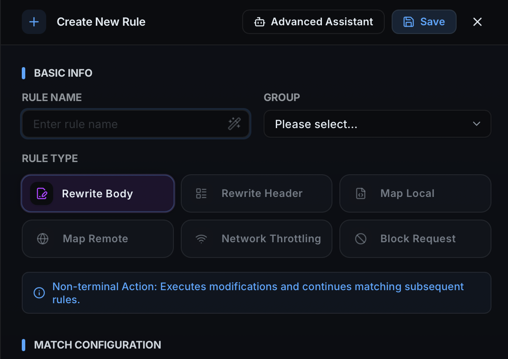Viewport: 508px width, 359px height.
Task: Click the Block Request prohibition icon
Action: [x=360, y=238]
